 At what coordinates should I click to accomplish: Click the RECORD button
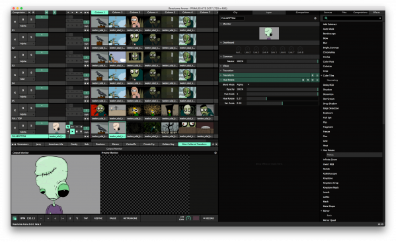click(209, 218)
